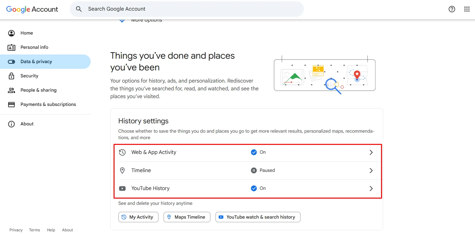475x236 pixels.
Task: Click the About info circle icon
Action: (11, 124)
